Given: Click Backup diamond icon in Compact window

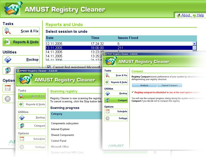Looking at the screenshot, I should [x=108, y=93].
